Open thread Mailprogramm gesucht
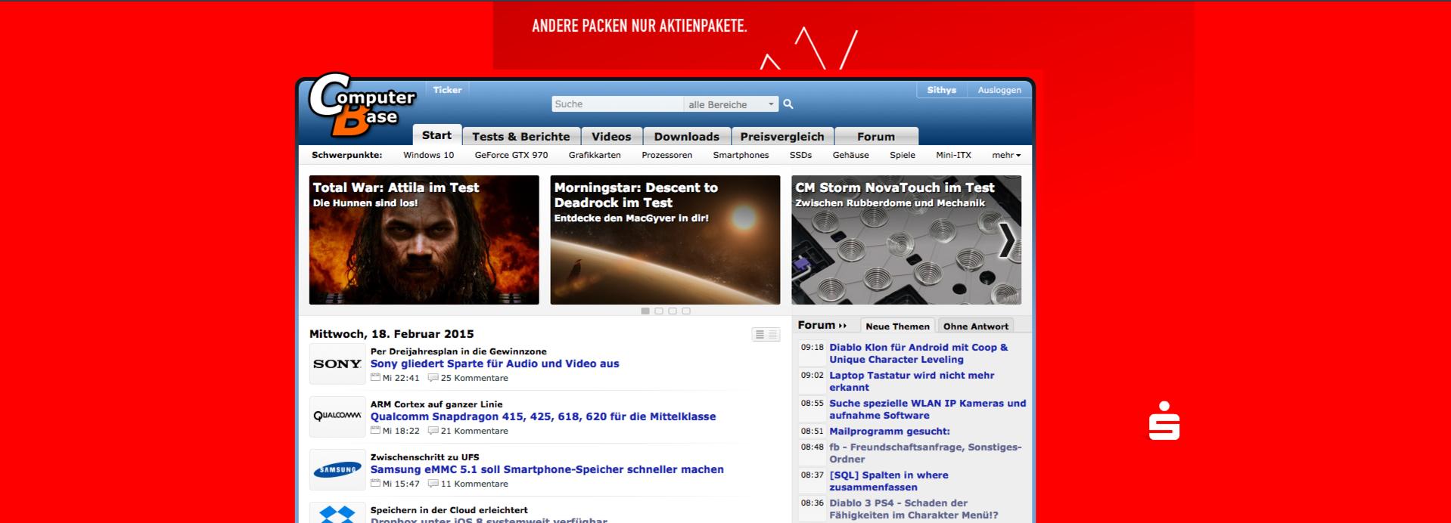Image resolution: width=1451 pixels, height=523 pixels. point(889,431)
